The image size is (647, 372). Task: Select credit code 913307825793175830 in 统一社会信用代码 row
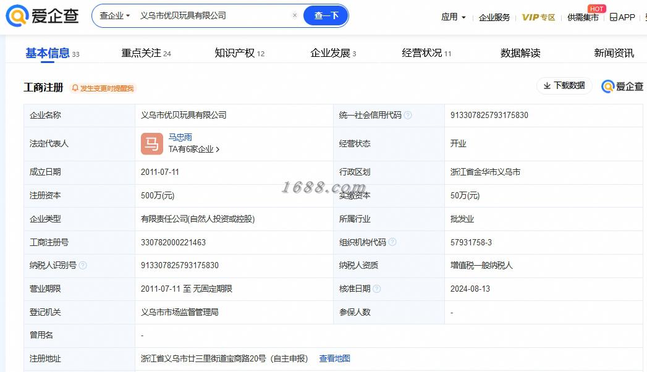(489, 115)
